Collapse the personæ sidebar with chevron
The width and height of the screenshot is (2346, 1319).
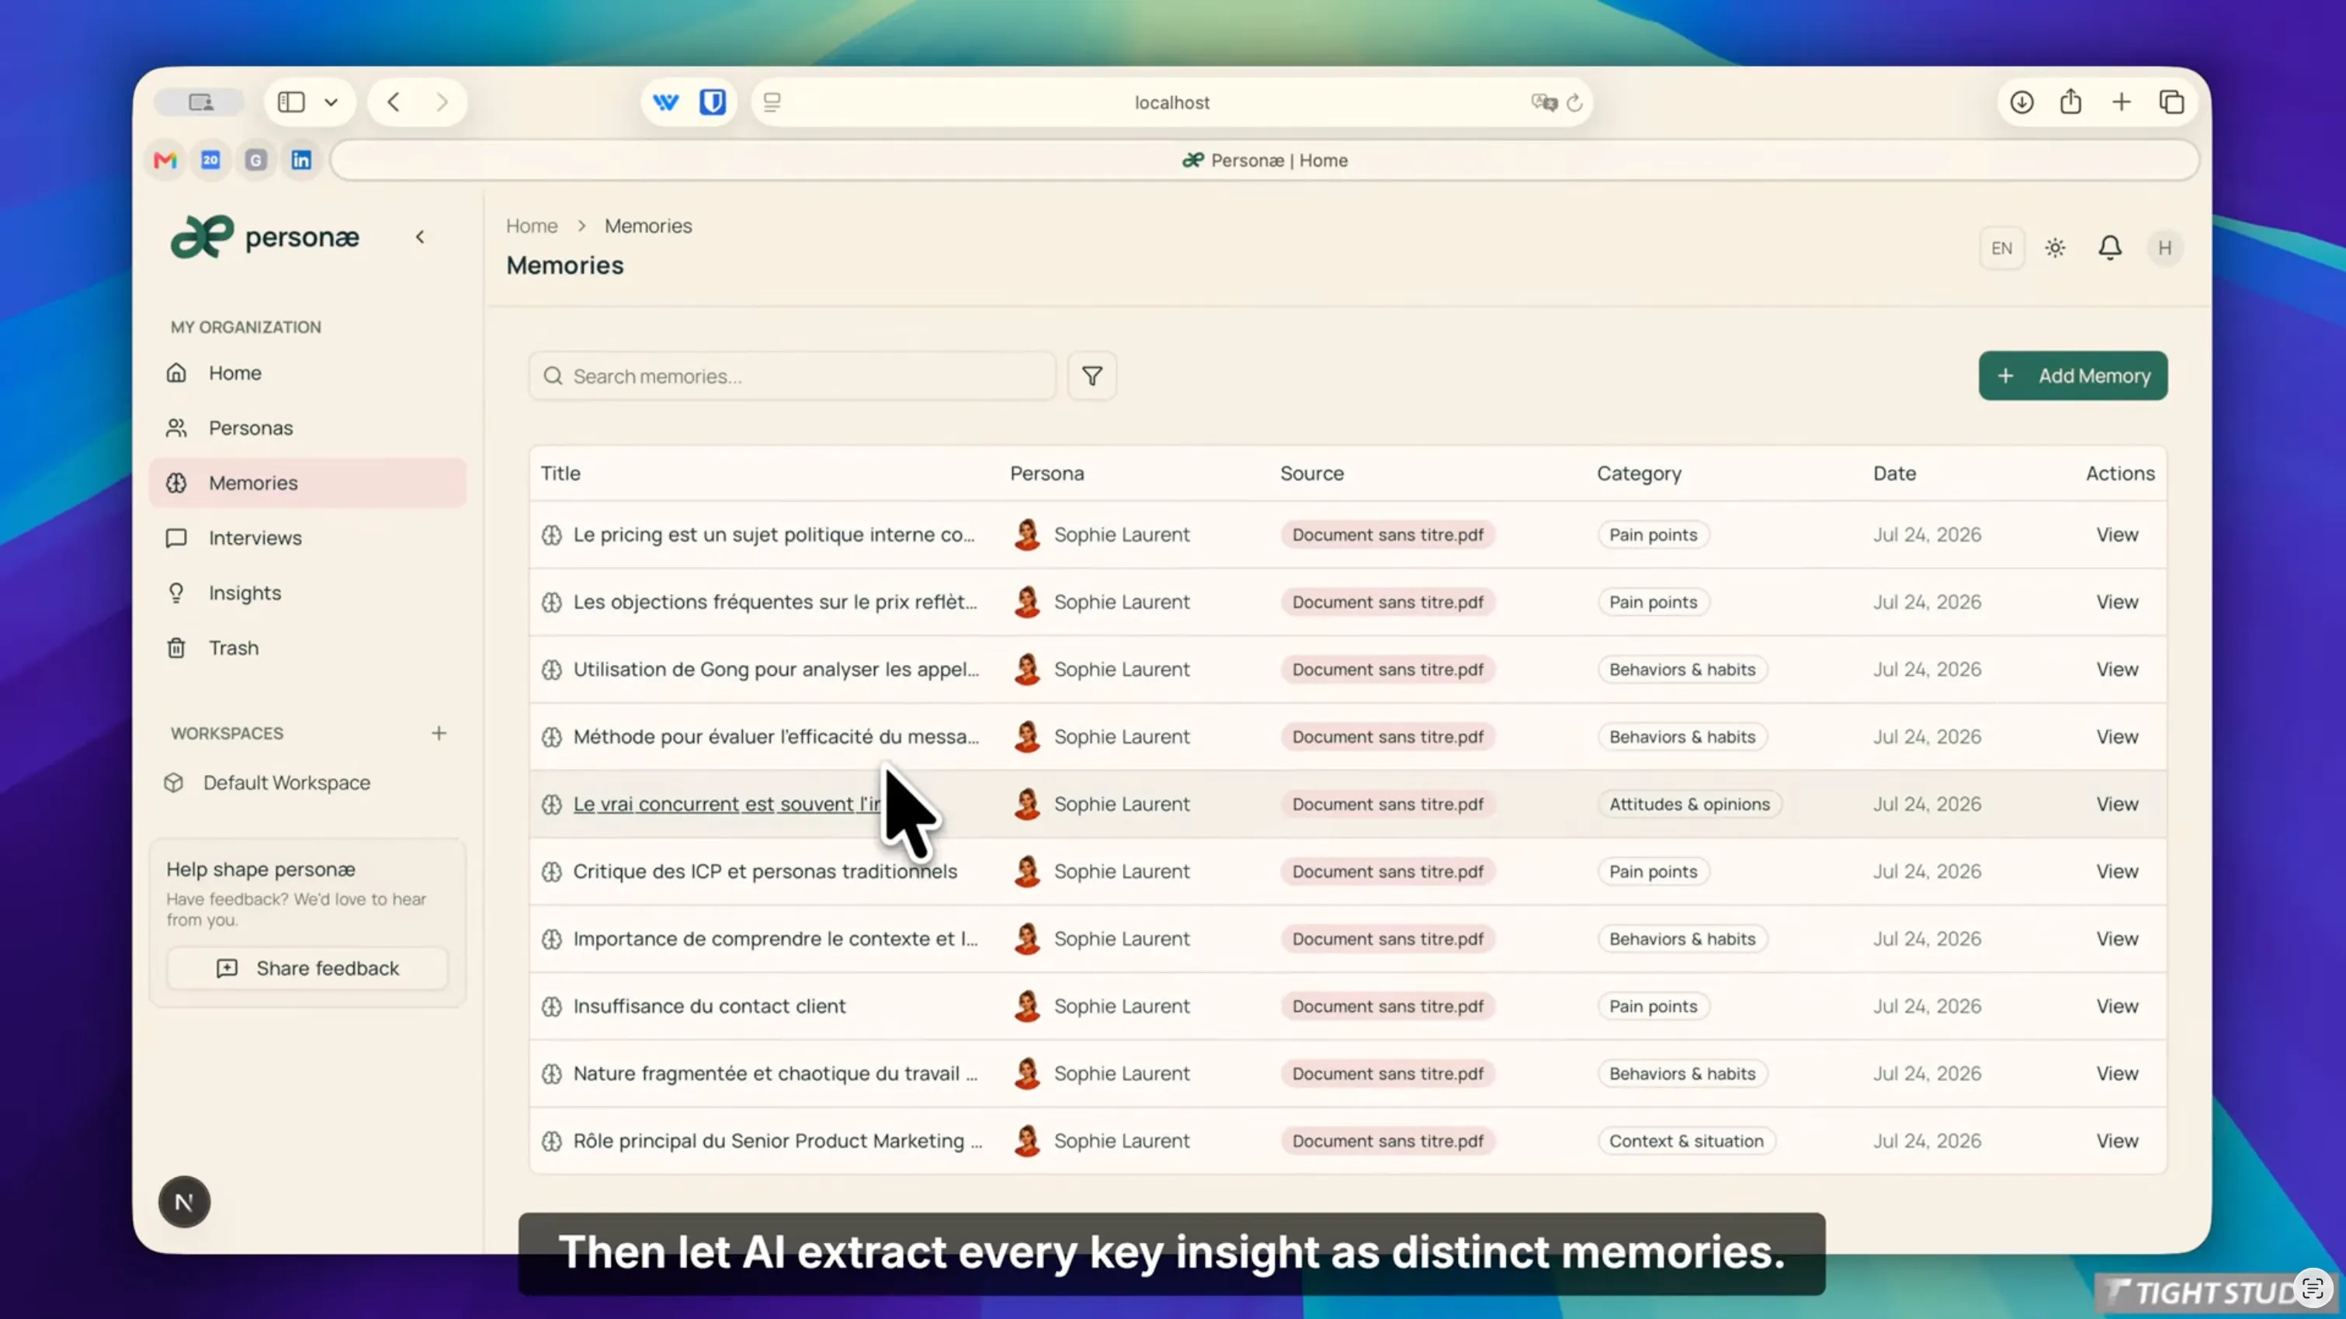(x=420, y=237)
